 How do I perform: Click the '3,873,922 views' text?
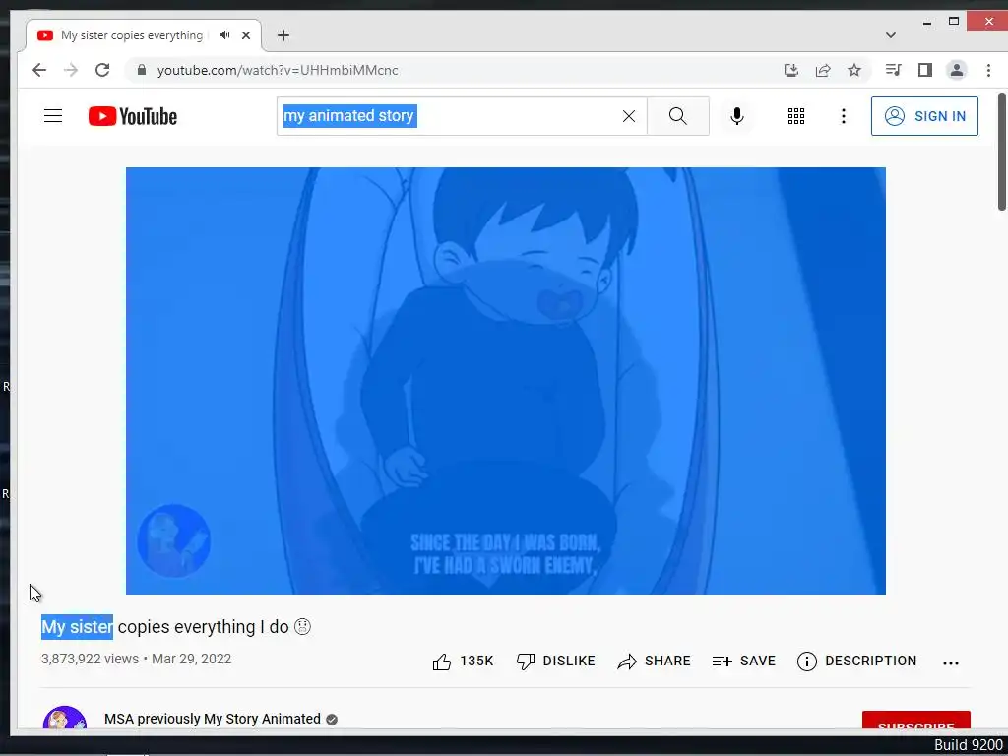(x=90, y=659)
